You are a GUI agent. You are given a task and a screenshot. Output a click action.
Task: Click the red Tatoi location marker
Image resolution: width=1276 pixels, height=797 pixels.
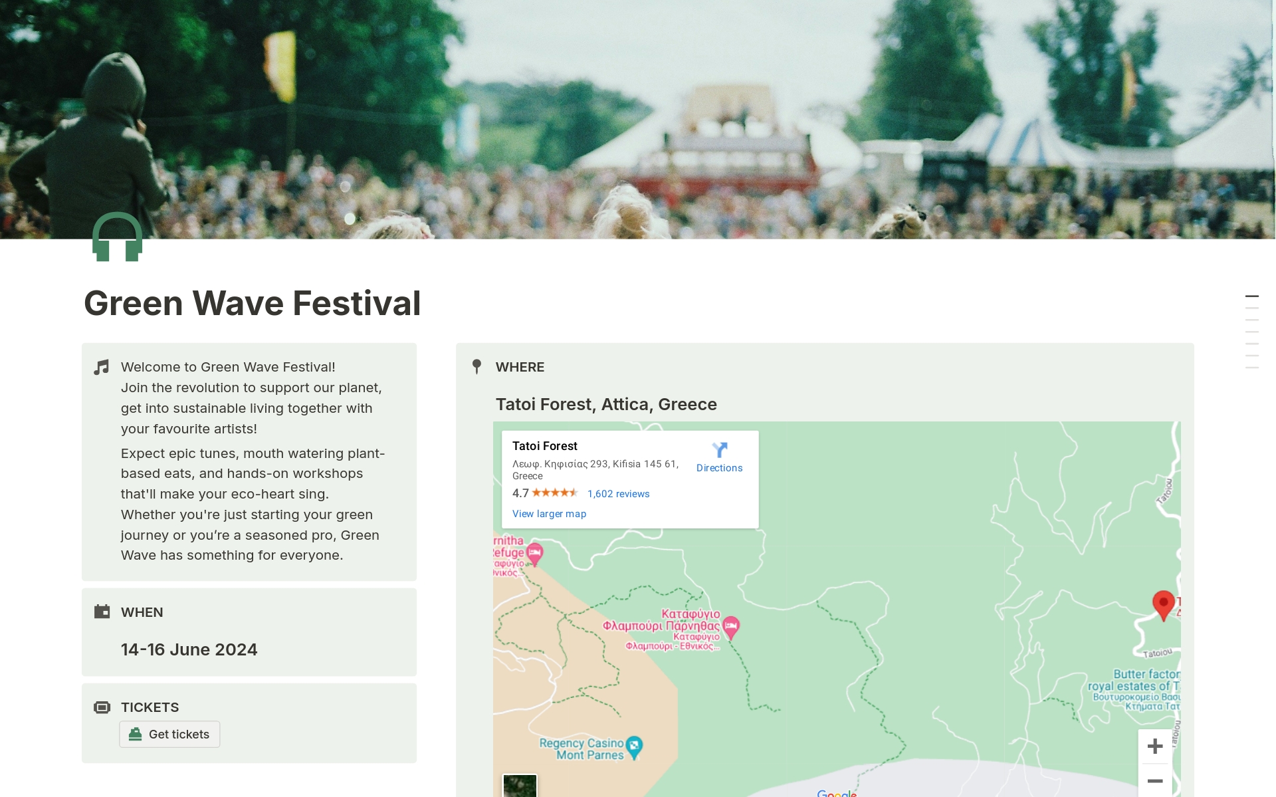[x=1163, y=604]
